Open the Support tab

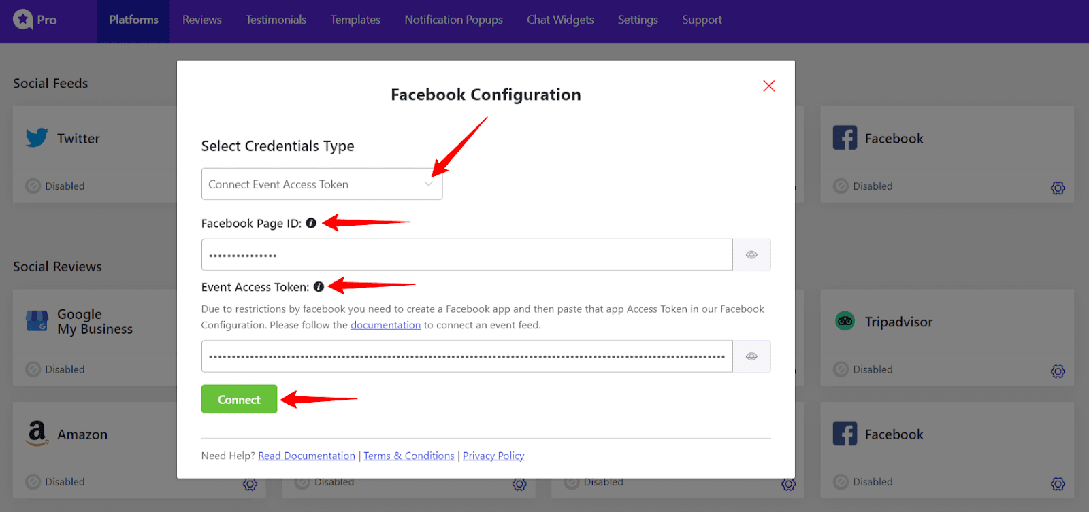(702, 20)
